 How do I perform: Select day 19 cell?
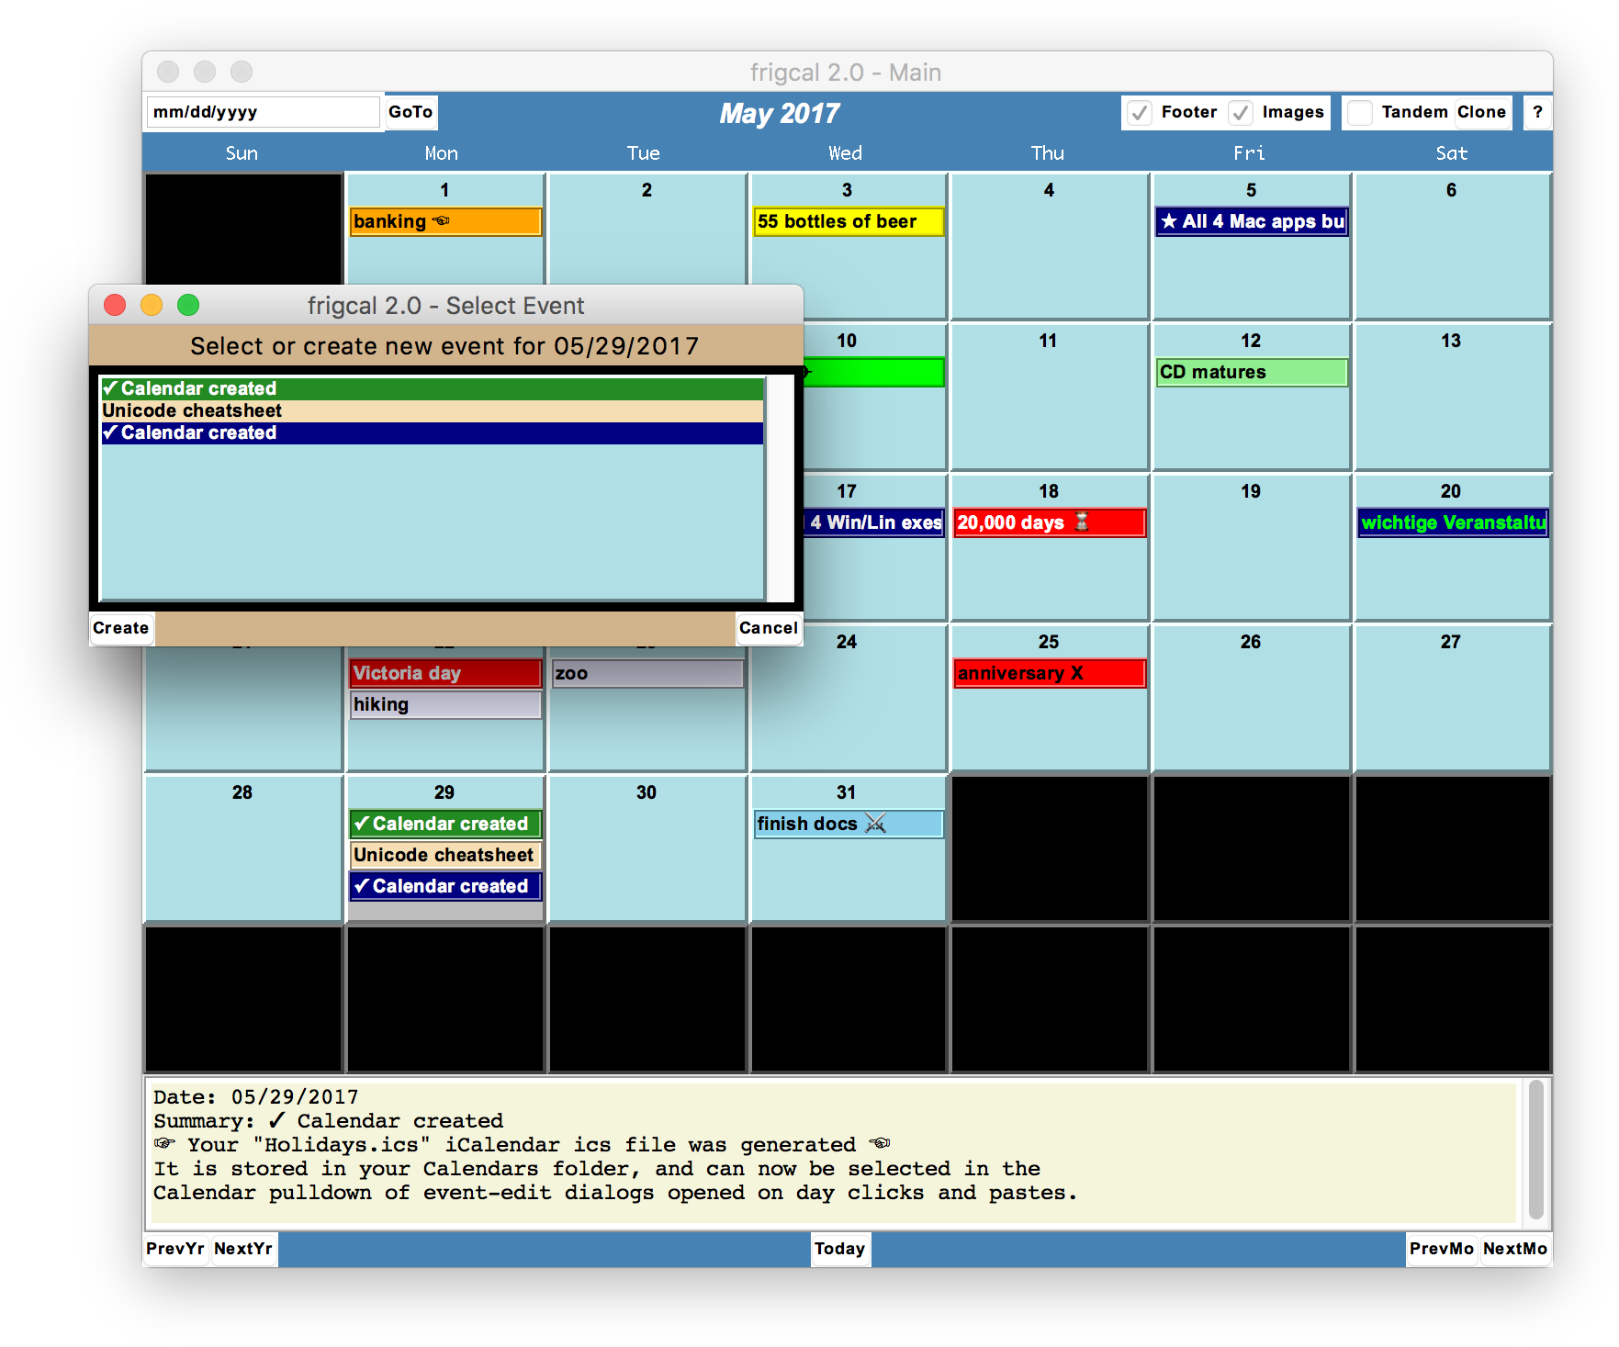tap(1252, 547)
